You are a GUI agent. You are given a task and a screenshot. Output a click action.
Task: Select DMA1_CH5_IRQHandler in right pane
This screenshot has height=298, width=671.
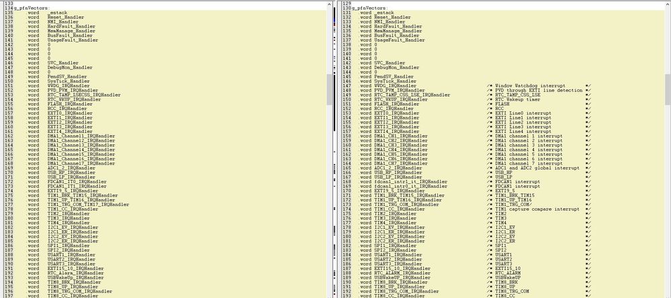(400, 154)
